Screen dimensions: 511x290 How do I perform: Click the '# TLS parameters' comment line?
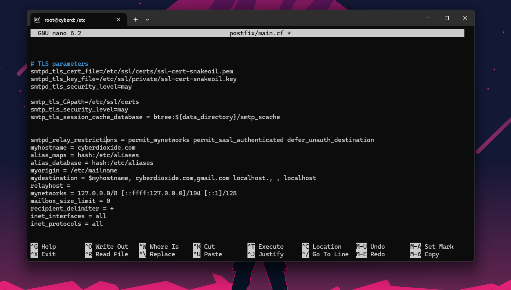point(59,64)
